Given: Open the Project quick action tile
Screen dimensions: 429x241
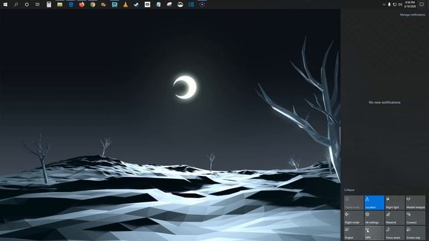Looking at the screenshot, I should point(354,233).
